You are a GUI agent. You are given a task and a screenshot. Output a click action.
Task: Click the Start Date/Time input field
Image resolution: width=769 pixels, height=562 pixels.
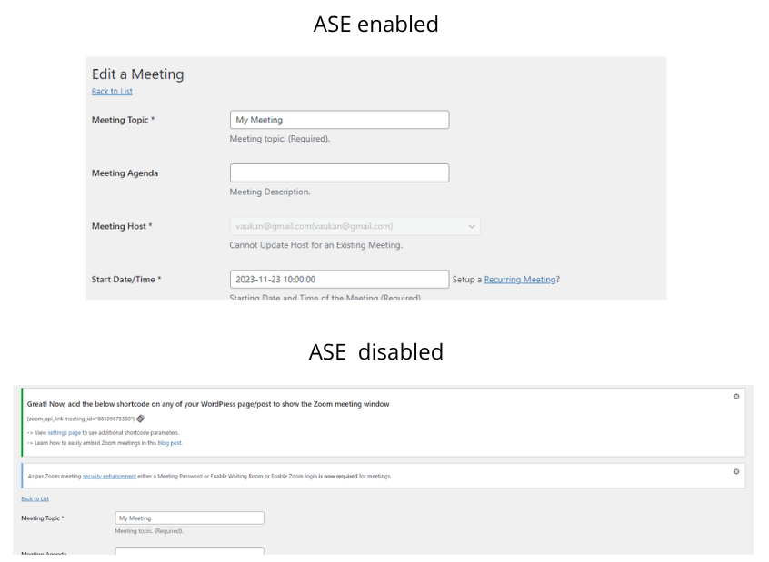tap(339, 280)
